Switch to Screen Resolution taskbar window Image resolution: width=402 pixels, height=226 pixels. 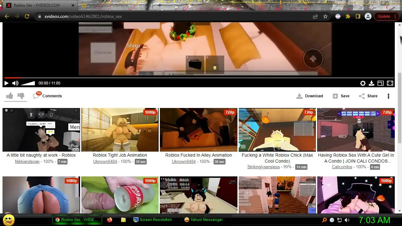pos(155,220)
